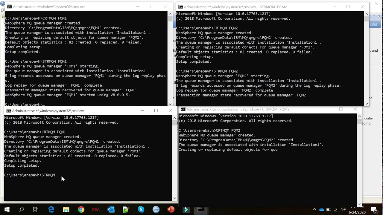The image size is (383, 215).
Task: Close the PQM1 command prompt window
Action: point(170,110)
